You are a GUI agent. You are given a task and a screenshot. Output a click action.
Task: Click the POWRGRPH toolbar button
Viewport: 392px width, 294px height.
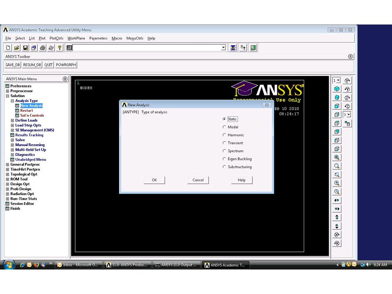pyautogui.click(x=66, y=65)
